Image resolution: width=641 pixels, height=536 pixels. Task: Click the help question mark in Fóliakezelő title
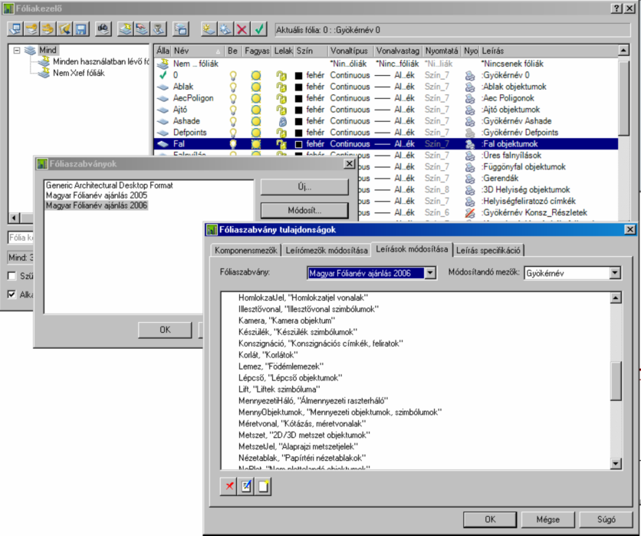coord(617,8)
